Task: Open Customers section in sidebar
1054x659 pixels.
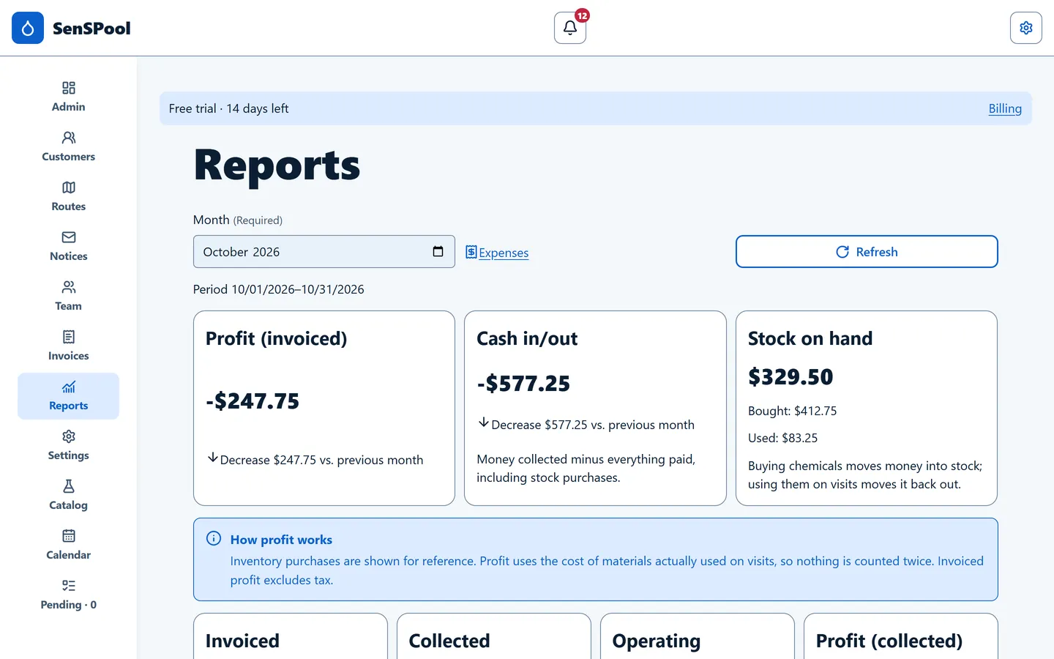Action: [x=69, y=146]
